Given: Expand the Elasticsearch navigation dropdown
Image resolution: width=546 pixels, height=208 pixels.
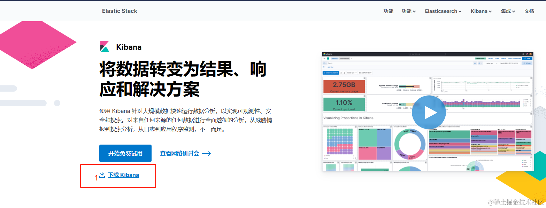Looking at the screenshot, I should click(443, 11).
